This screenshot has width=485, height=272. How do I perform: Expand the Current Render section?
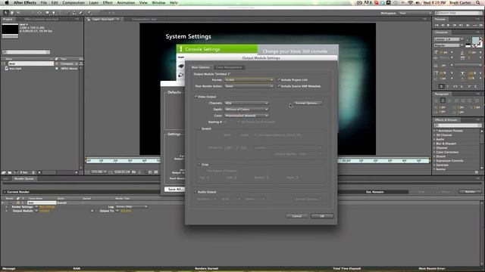click(x=5, y=192)
